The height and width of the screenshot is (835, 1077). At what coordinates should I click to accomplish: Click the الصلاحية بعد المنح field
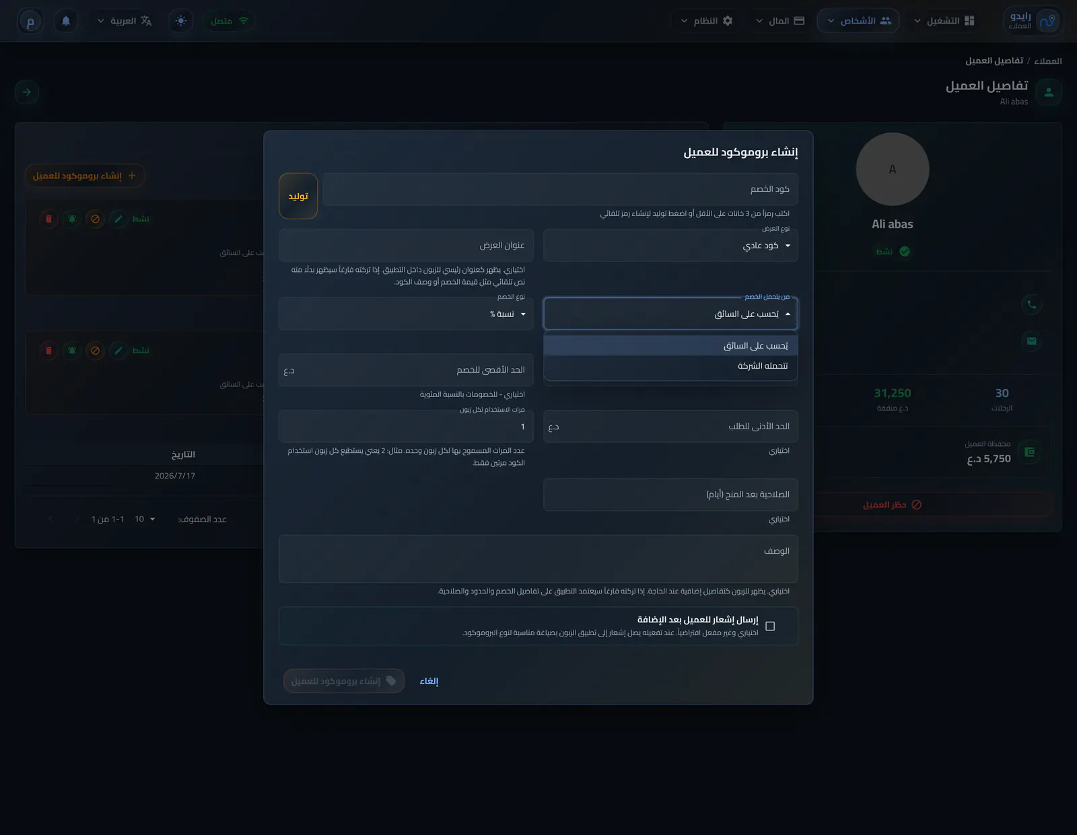670,495
